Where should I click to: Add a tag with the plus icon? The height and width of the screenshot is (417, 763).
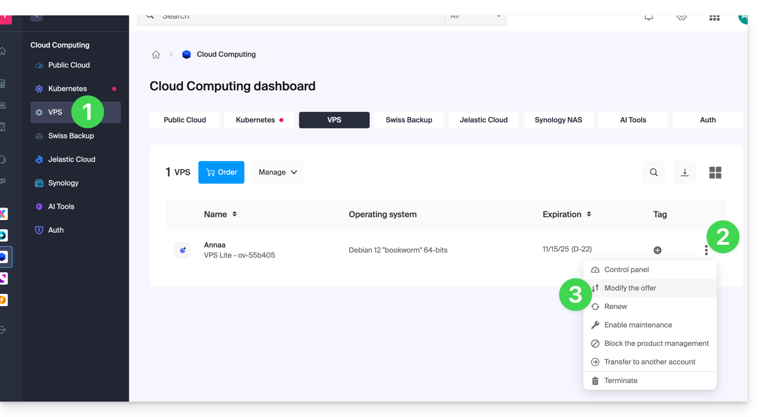[x=657, y=250]
